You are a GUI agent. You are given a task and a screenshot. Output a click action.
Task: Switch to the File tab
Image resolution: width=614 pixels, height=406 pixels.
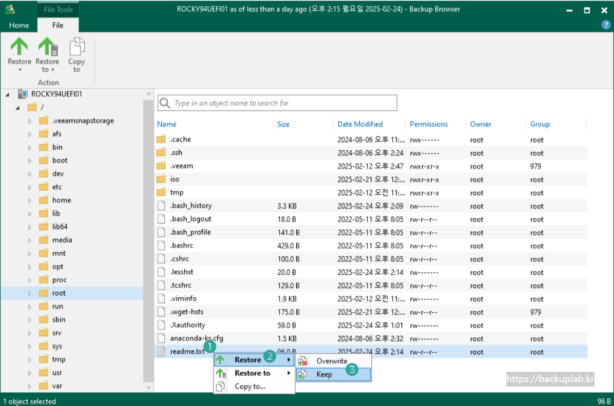(x=58, y=25)
